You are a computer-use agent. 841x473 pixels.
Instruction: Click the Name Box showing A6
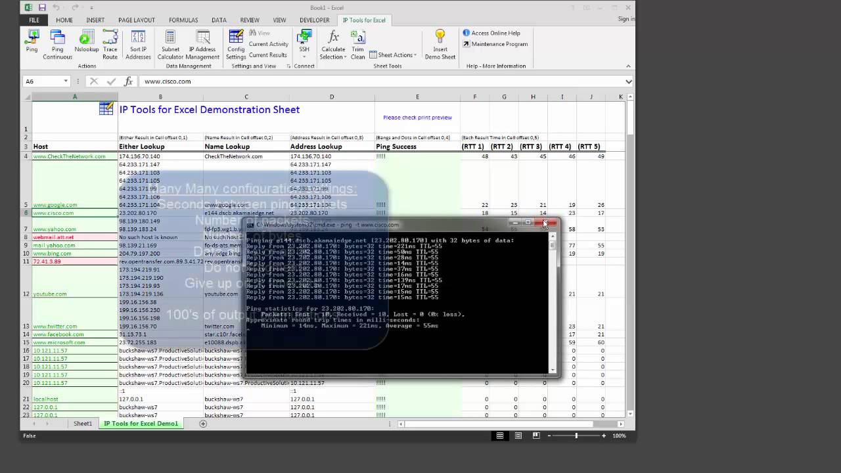pos(43,81)
